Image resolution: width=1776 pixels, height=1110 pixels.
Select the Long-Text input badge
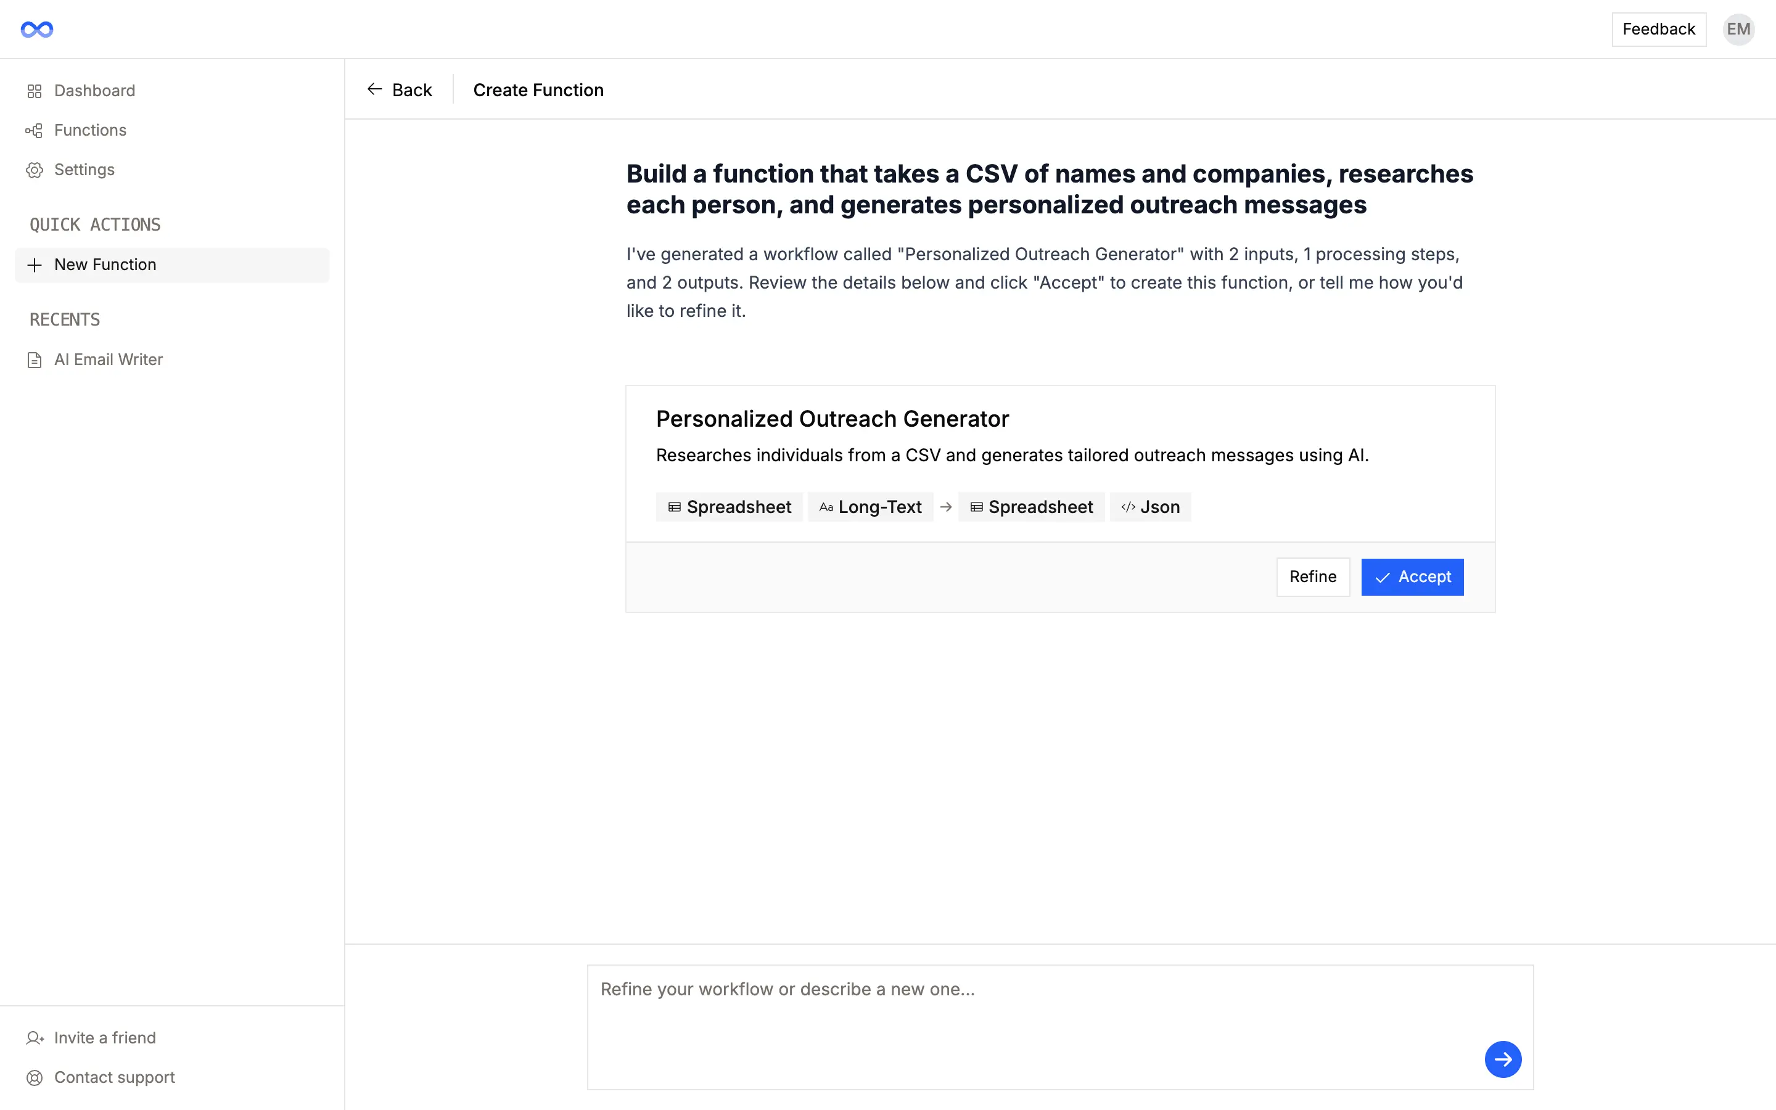(869, 506)
